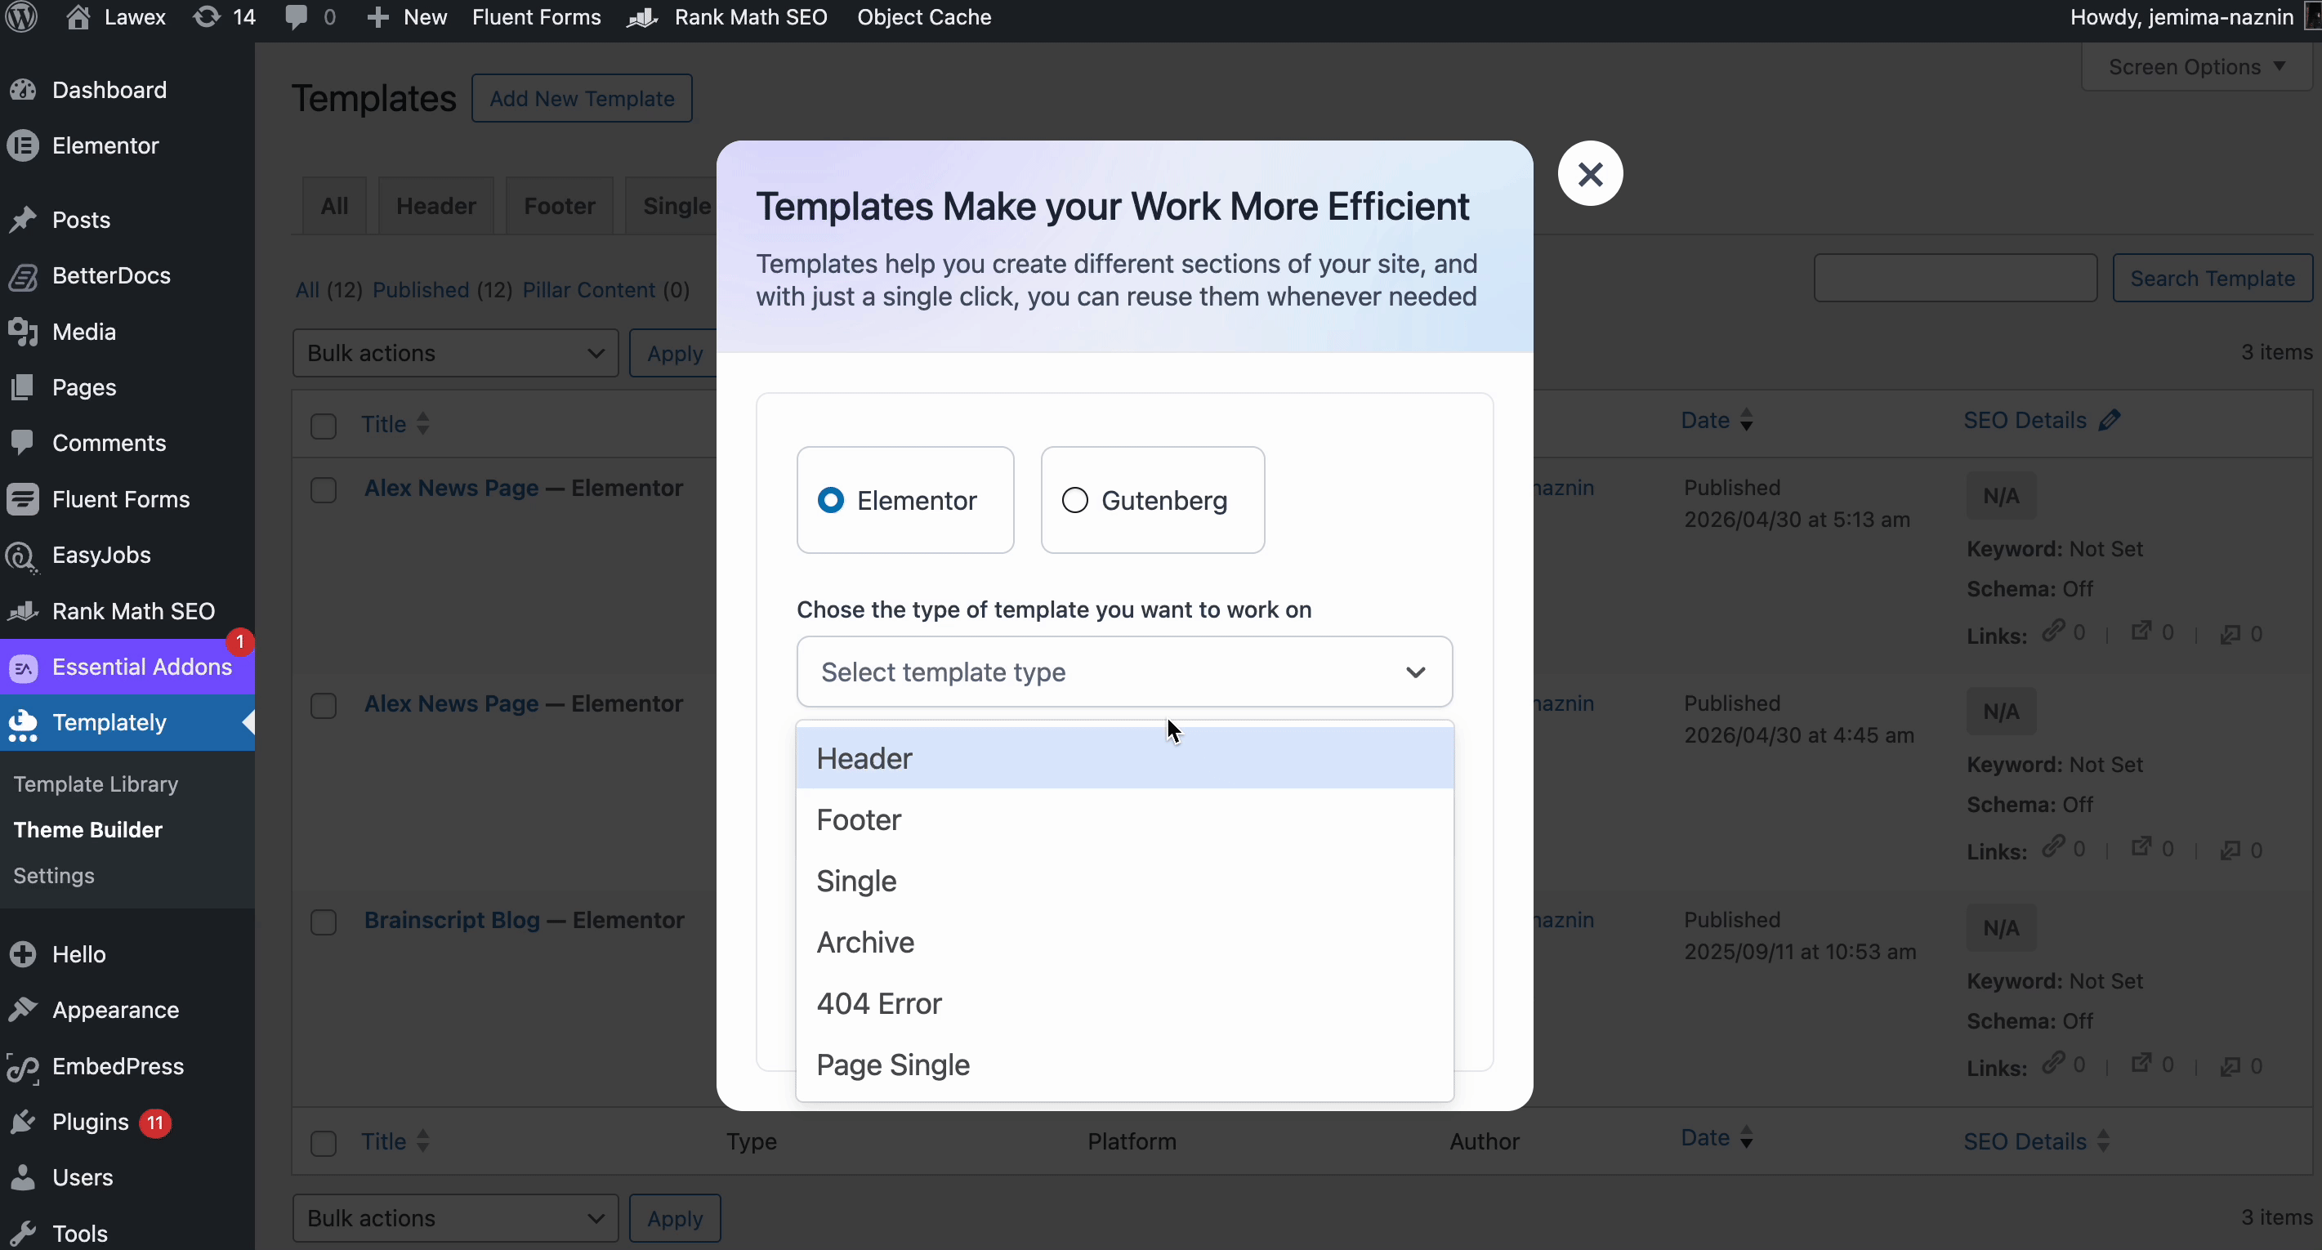Click the Comments sidebar icon
The height and width of the screenshot is (1250, 2322).
click(x=23, y=444)
